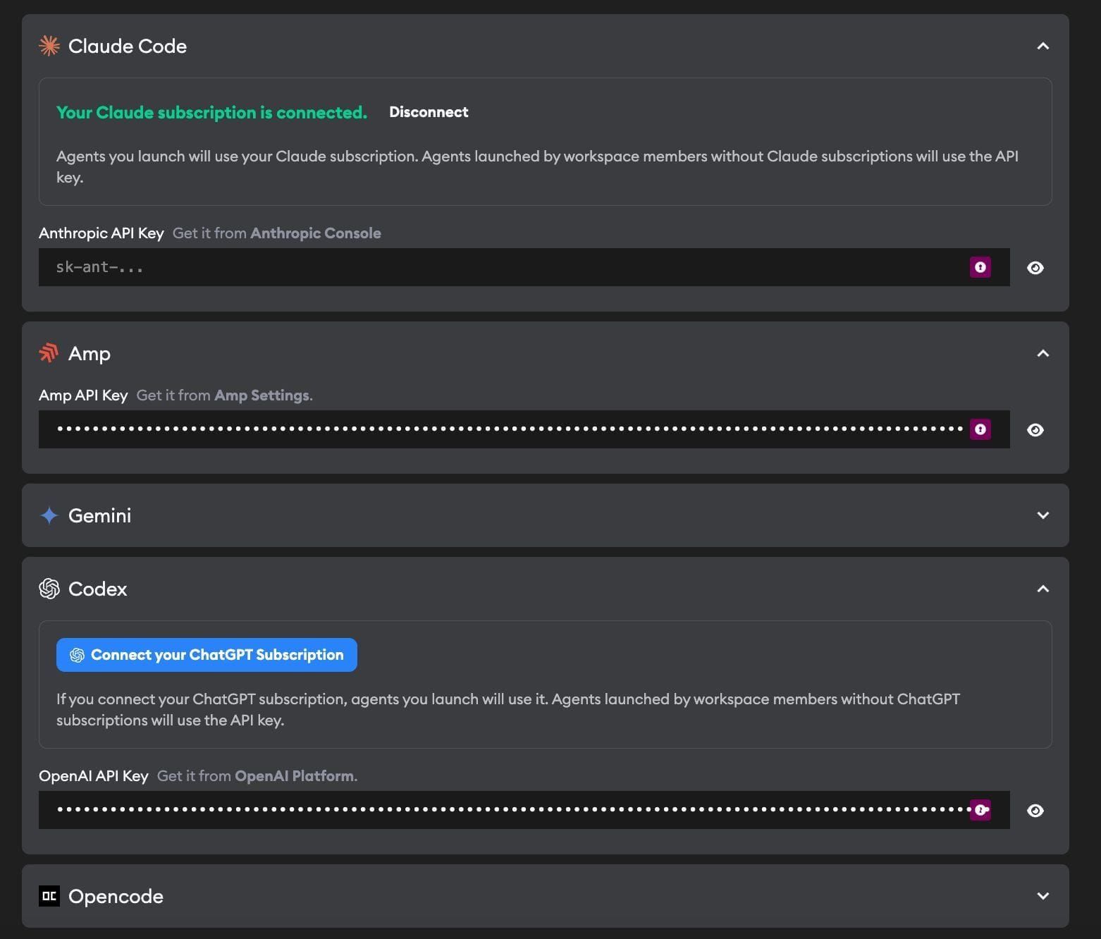1101x939 pixels.
Task: Click the Gemini sparkle icon
Action: [48, 515]
